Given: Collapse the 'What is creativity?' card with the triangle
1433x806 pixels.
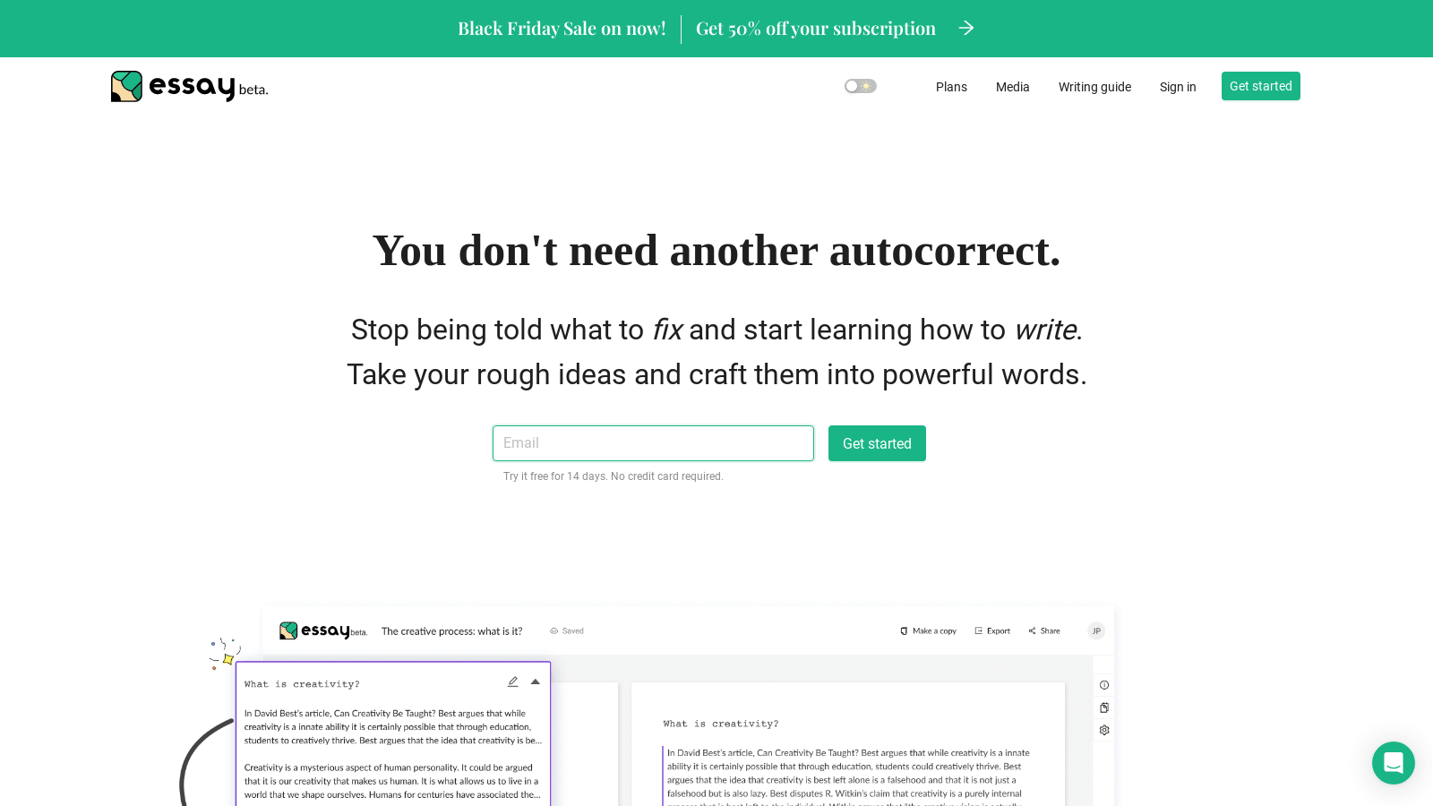Looking at the screenshot, I should point(536,682).
